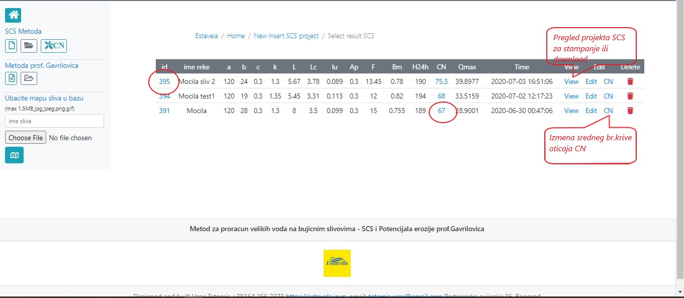Open project id 395 link
This screenshot has width=684, height=298.
point(164,81)
